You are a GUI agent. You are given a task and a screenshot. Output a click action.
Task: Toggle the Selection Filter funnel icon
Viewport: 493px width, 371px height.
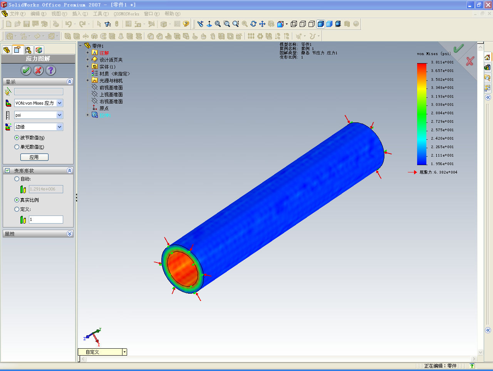point(108,24)
